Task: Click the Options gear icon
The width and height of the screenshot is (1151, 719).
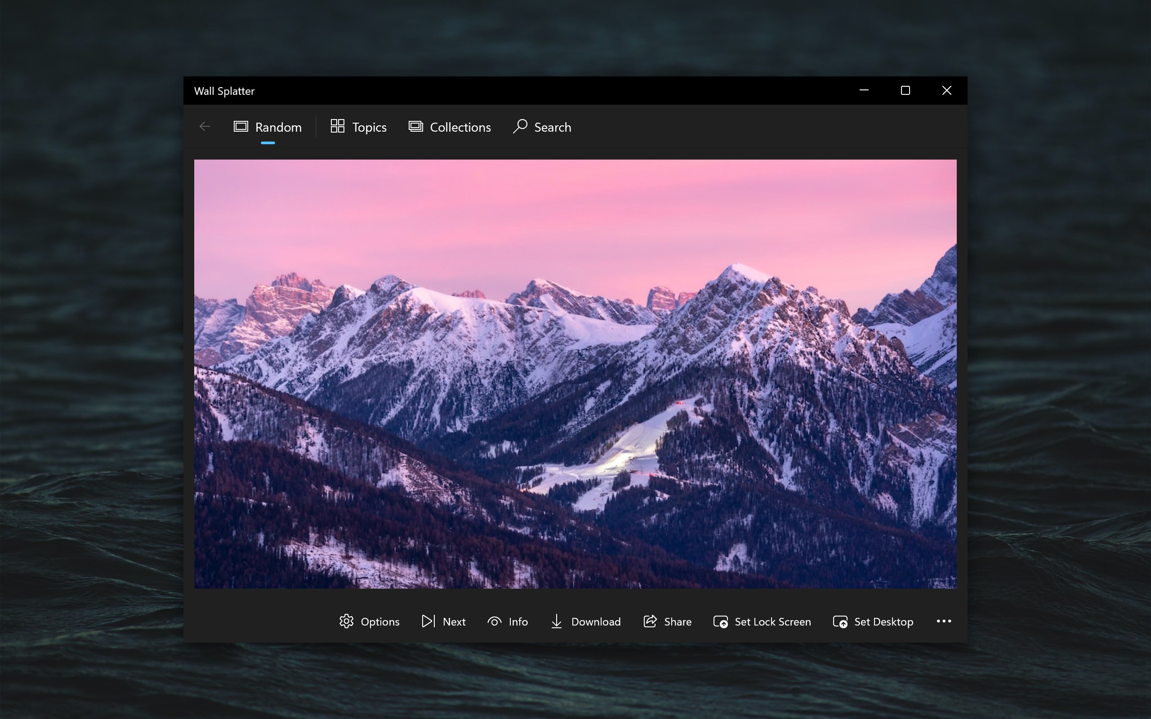Action: (346, 621)
